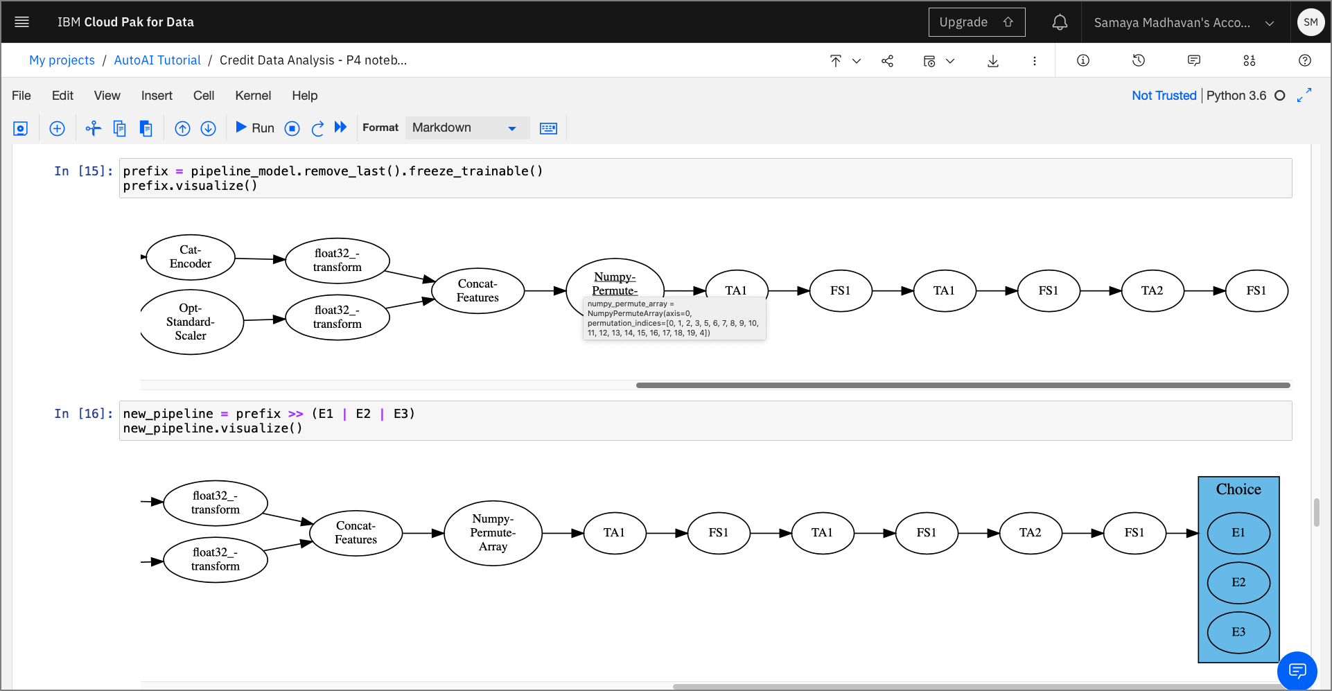Restart kernel and run all cells
1332x691 pixels.
(x=340, y=128)
